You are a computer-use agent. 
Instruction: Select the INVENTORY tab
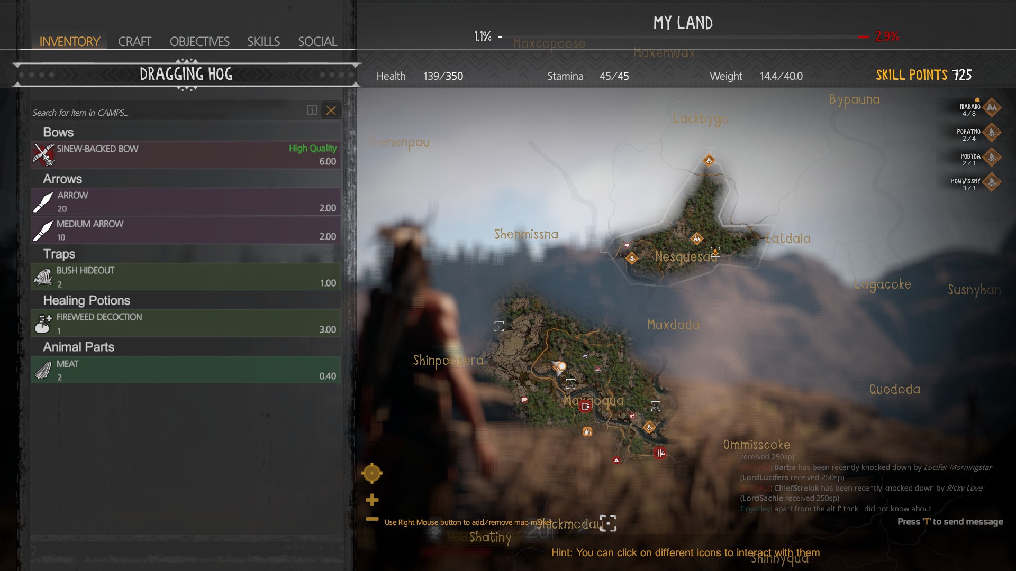pyautogui.click(x=70, y=41)
